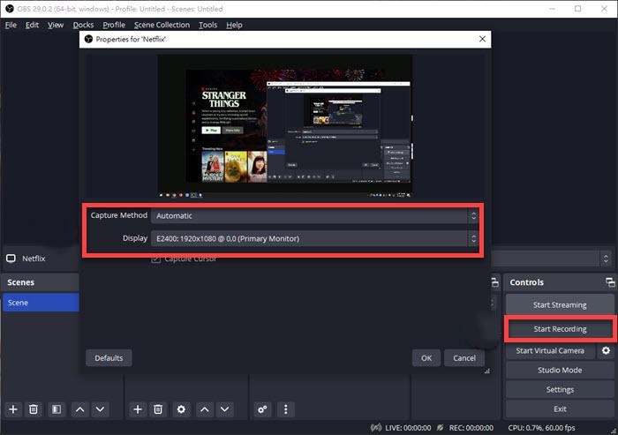Add a new source with the plus icon
This screenshot has width=618, height=435.
(x=138, y=409)
